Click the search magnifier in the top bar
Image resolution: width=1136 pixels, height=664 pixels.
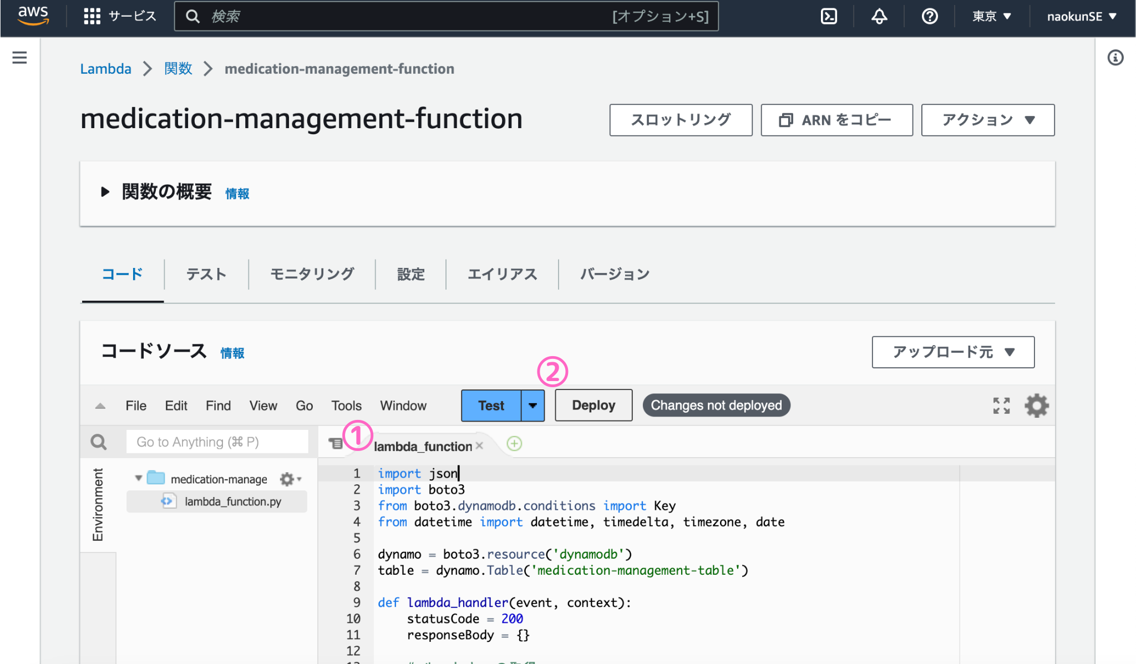click(x=192, y=16)
